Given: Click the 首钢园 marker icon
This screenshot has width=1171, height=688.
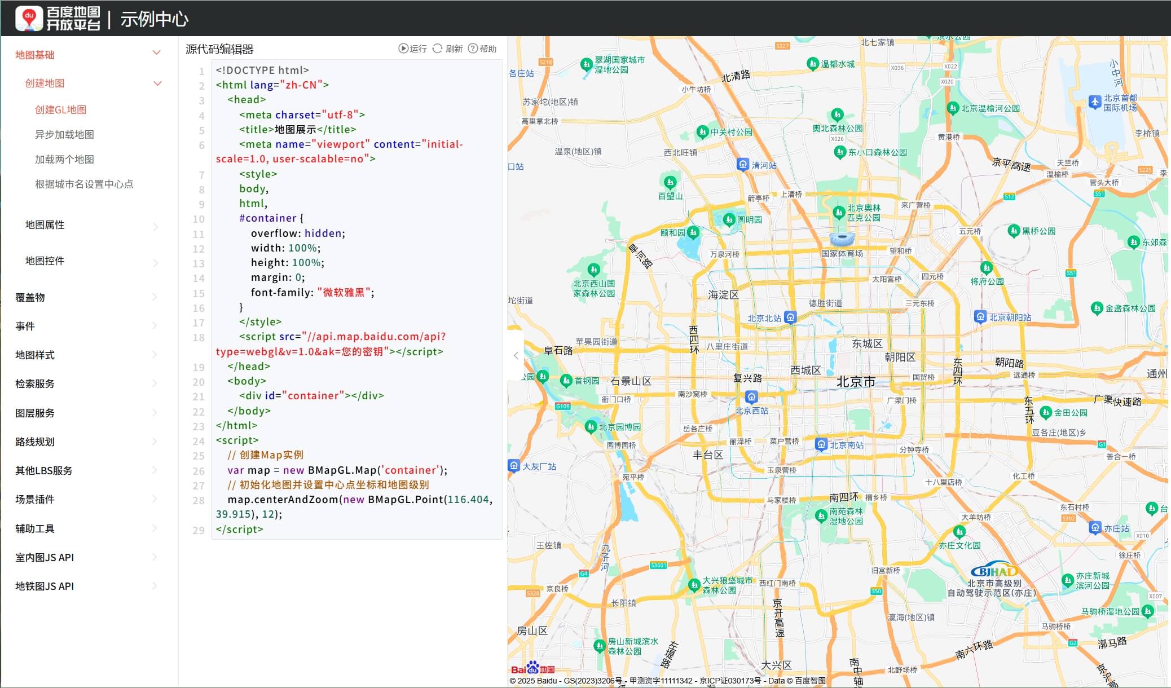Looking at the screenshot, I should (x=566, y=381).
